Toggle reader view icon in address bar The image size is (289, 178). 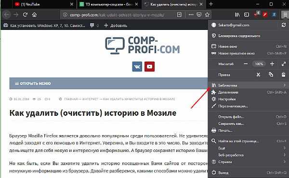(179, 14)
